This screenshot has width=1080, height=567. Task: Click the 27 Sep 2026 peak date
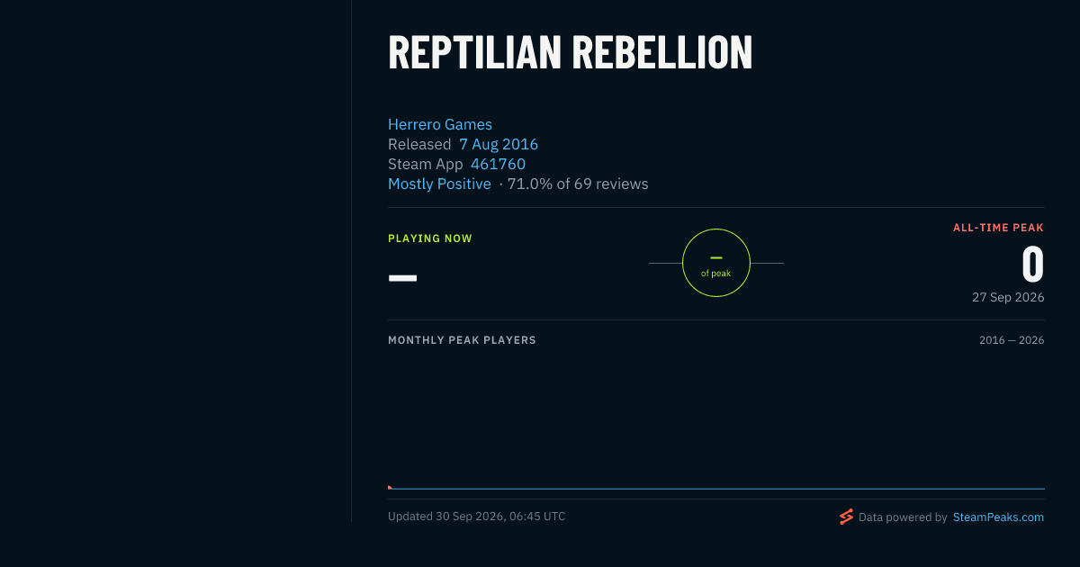pos(1008,297)
